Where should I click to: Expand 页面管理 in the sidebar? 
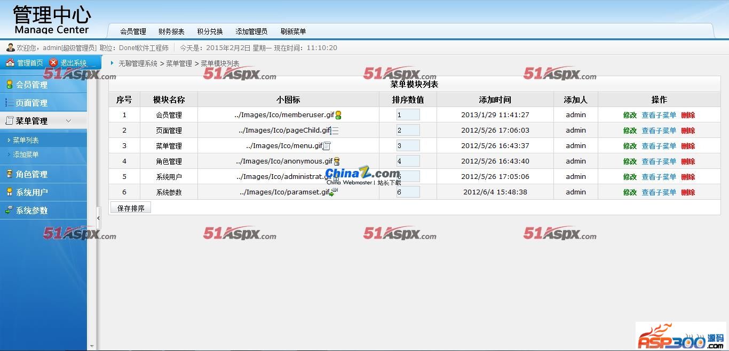point(43,102)
